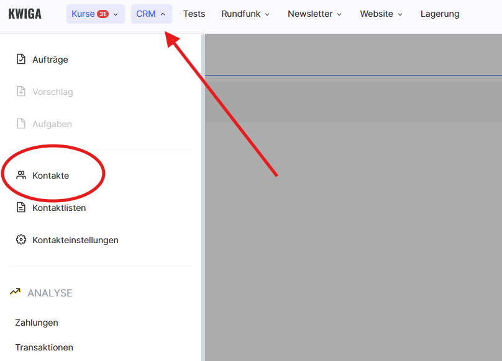
Task: Expand the Newsletter dropdown menu
Action: point(314,14)
